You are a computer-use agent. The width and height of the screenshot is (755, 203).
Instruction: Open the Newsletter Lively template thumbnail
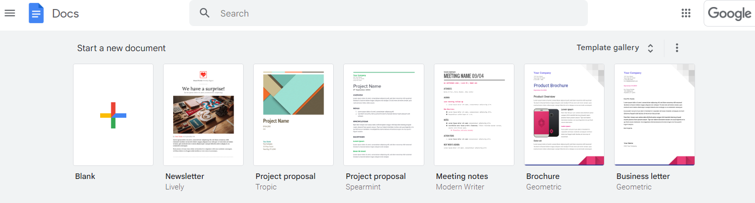coord(203,115)
